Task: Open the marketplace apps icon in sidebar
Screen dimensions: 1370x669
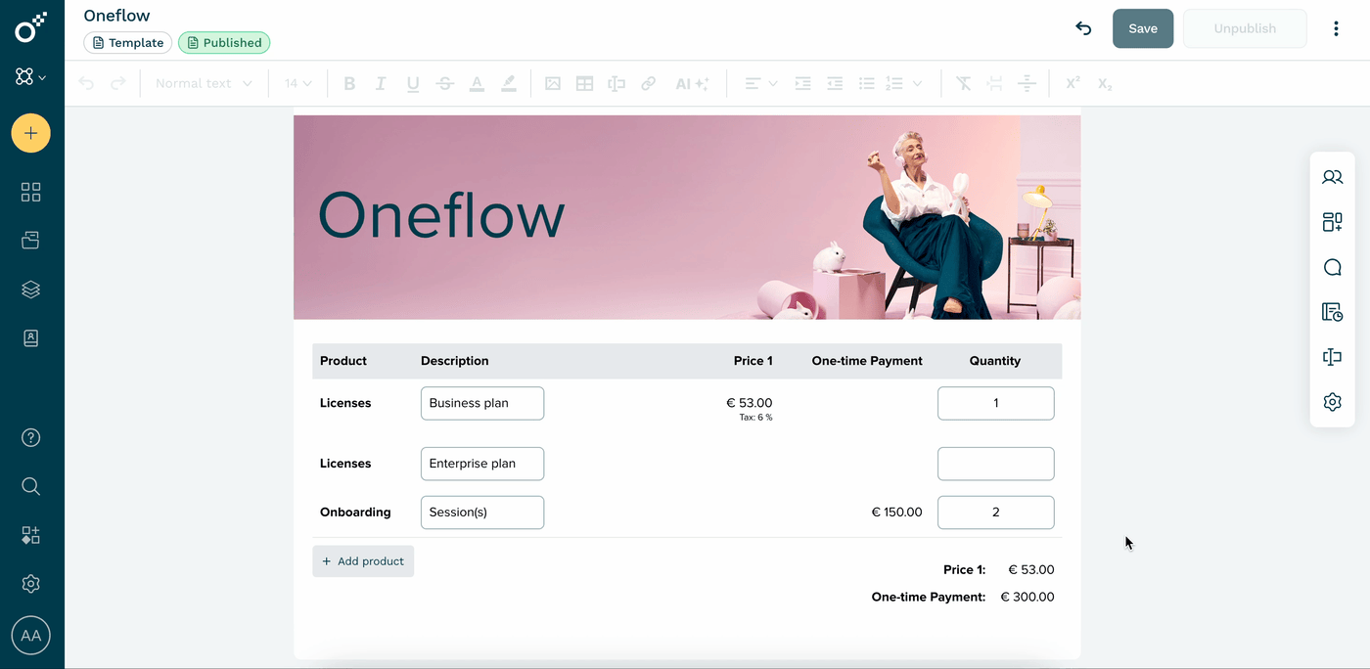Action: [x=31, y=535]
